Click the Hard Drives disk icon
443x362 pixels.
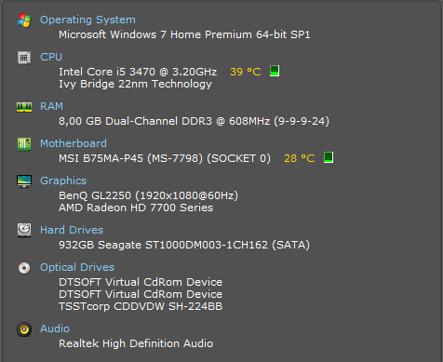(24, 230)
